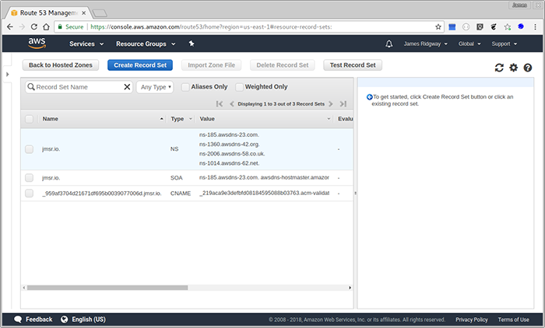Focus the Record Set Name search field
545x328 pixels.
(x=79, y=87)
